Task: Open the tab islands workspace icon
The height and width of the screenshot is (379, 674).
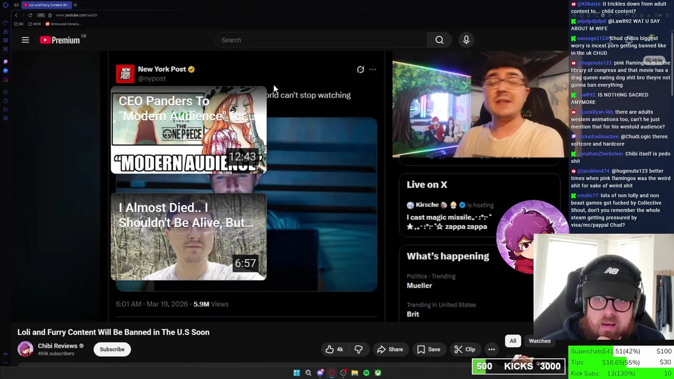Action: pos(16,5)
